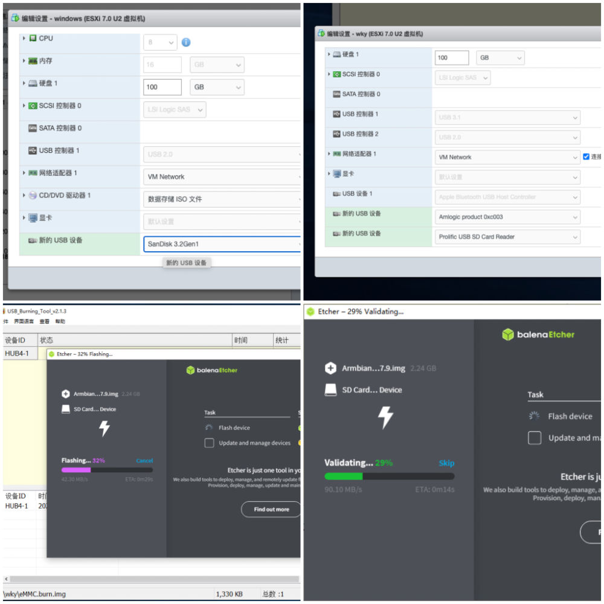Click the SD Card drive icon in the Flashing Etcher window
The width and height of the screenshot is (604, 604).
pos(65,409)
